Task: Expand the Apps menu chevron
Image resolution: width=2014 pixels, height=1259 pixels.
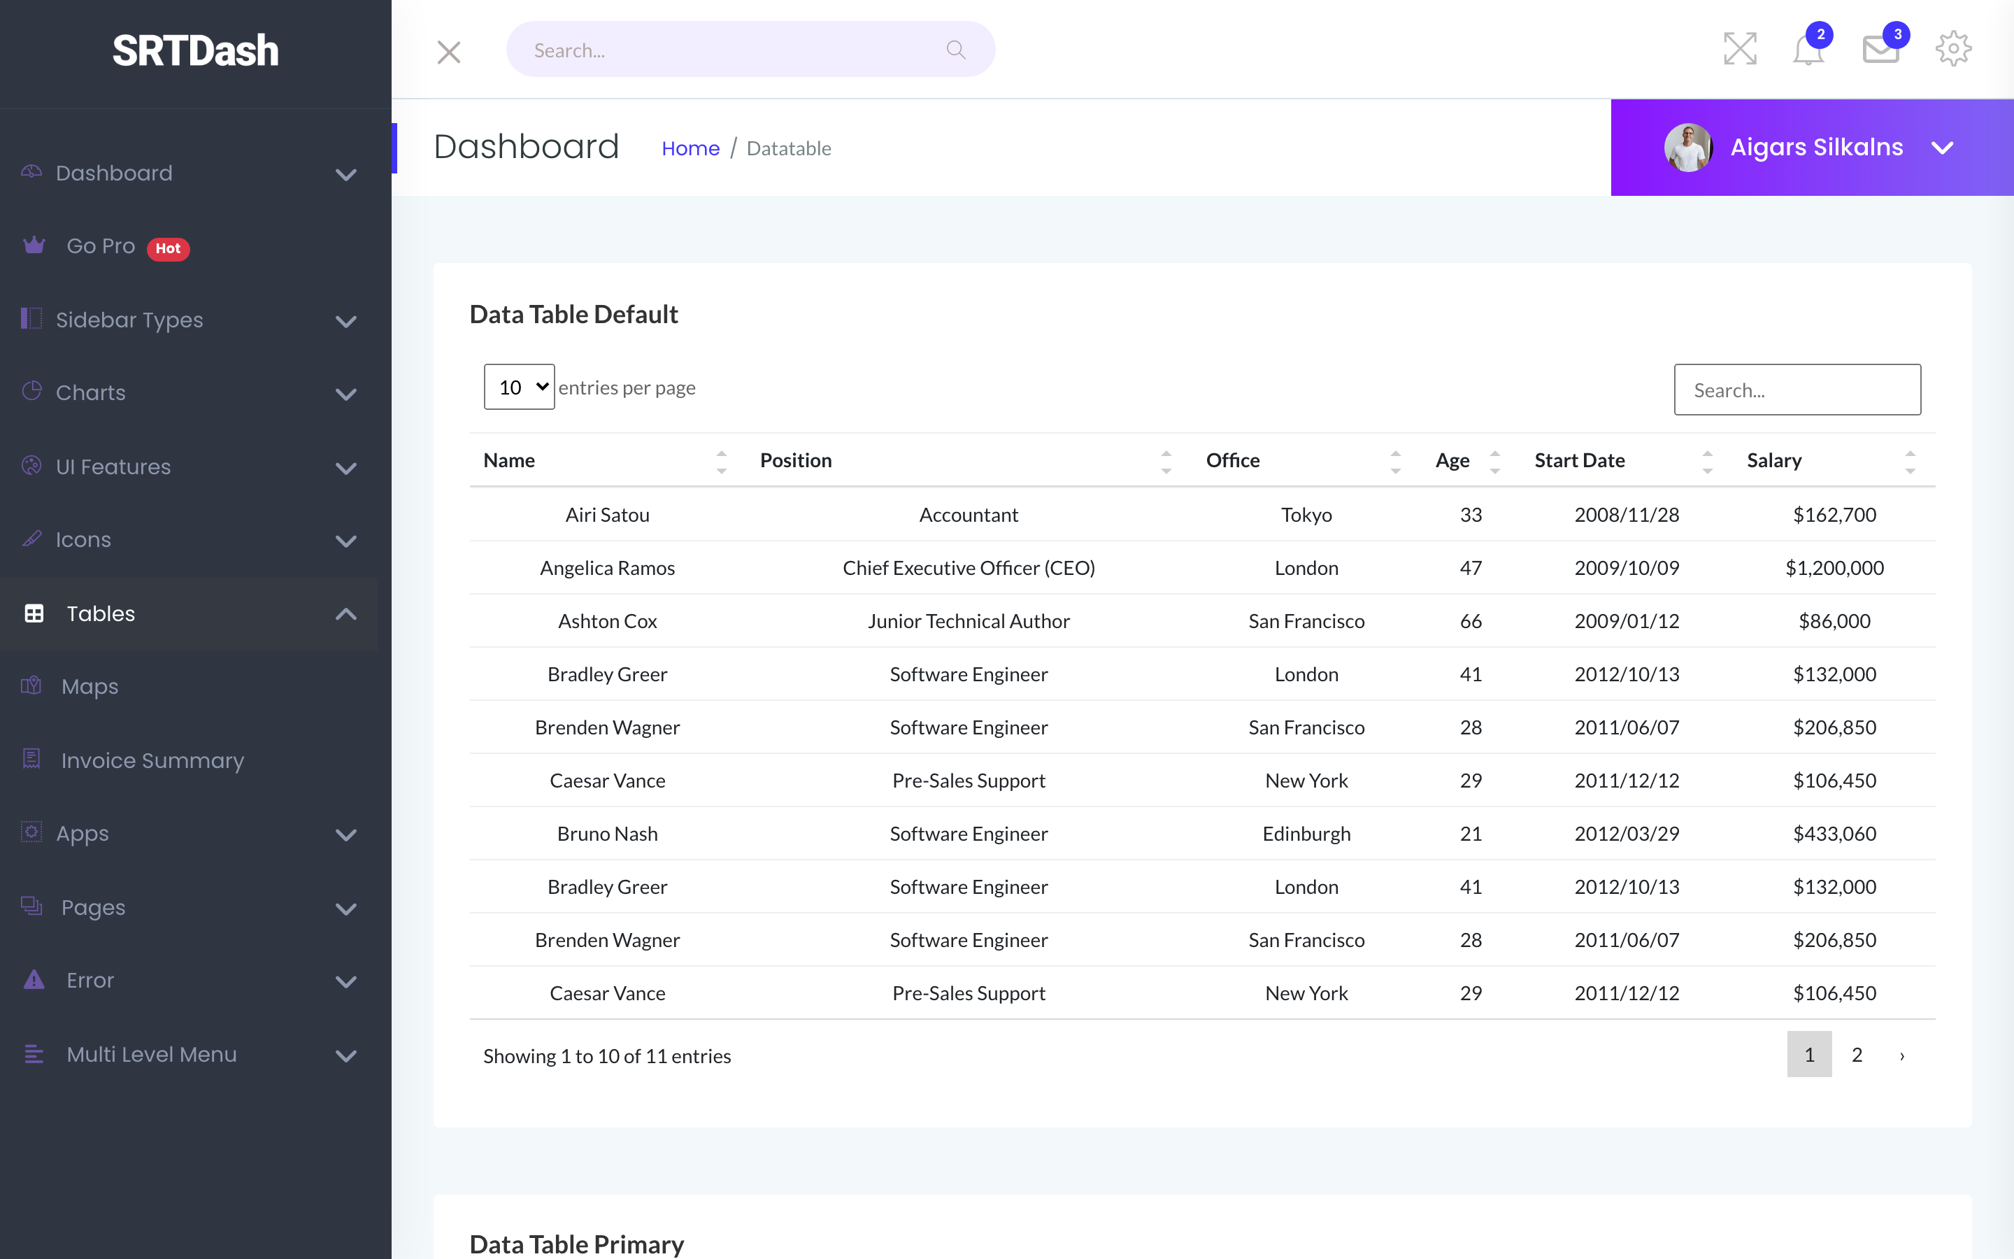Action: 346,834
